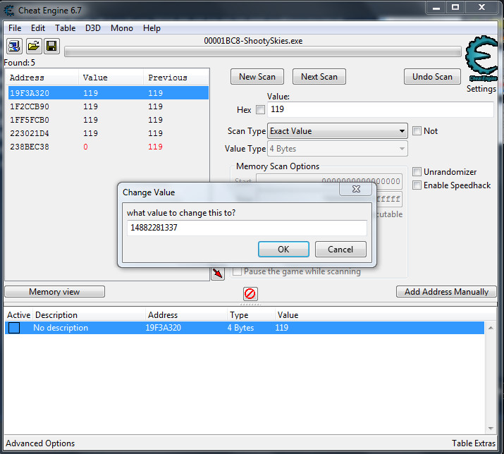Image resolution: width=504 pixels, height=454 pixels.
Task: Click the new value input field
Action: point(247,228)
